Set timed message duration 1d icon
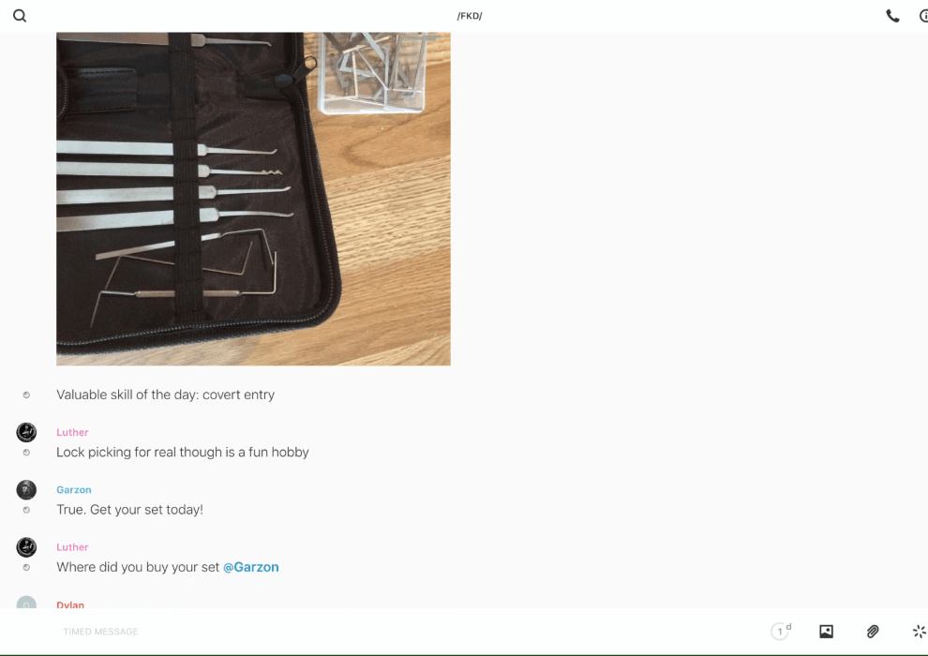The width and height of the screenshot is (928, 656). click(781, 631)
